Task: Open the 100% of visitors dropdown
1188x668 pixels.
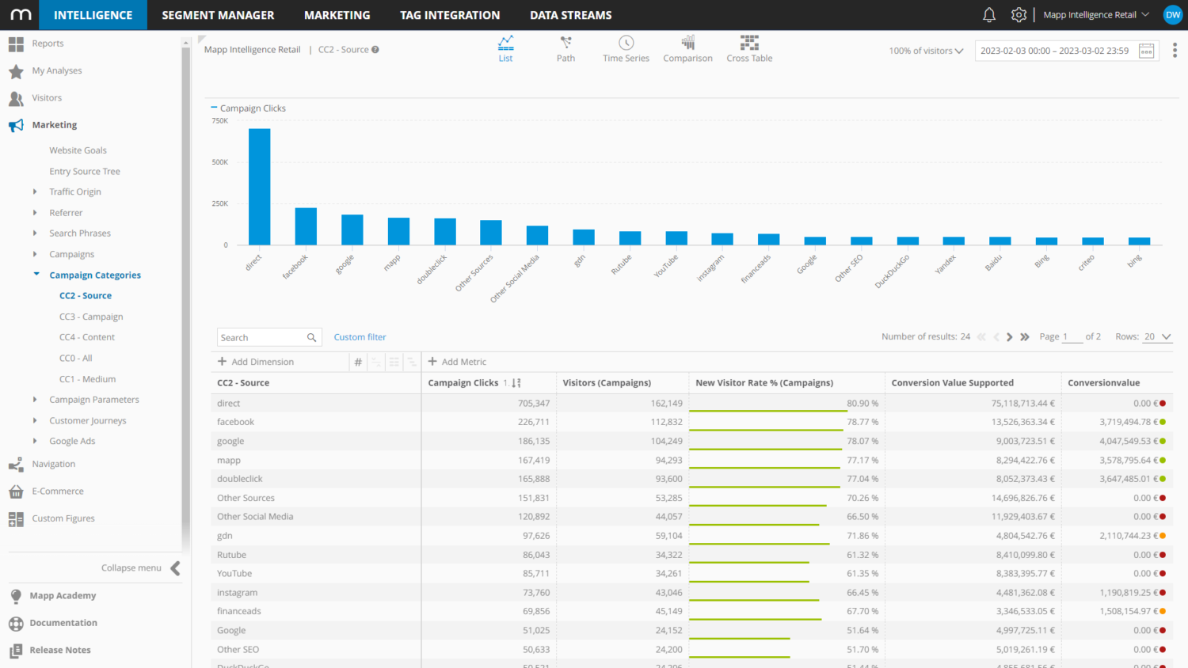Action: [926, 51]
